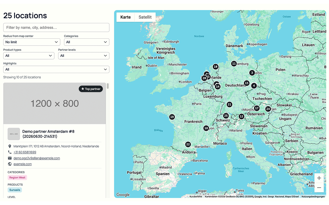
Task: Expand the Product types dropdown
Action: [x=29, y=56]
